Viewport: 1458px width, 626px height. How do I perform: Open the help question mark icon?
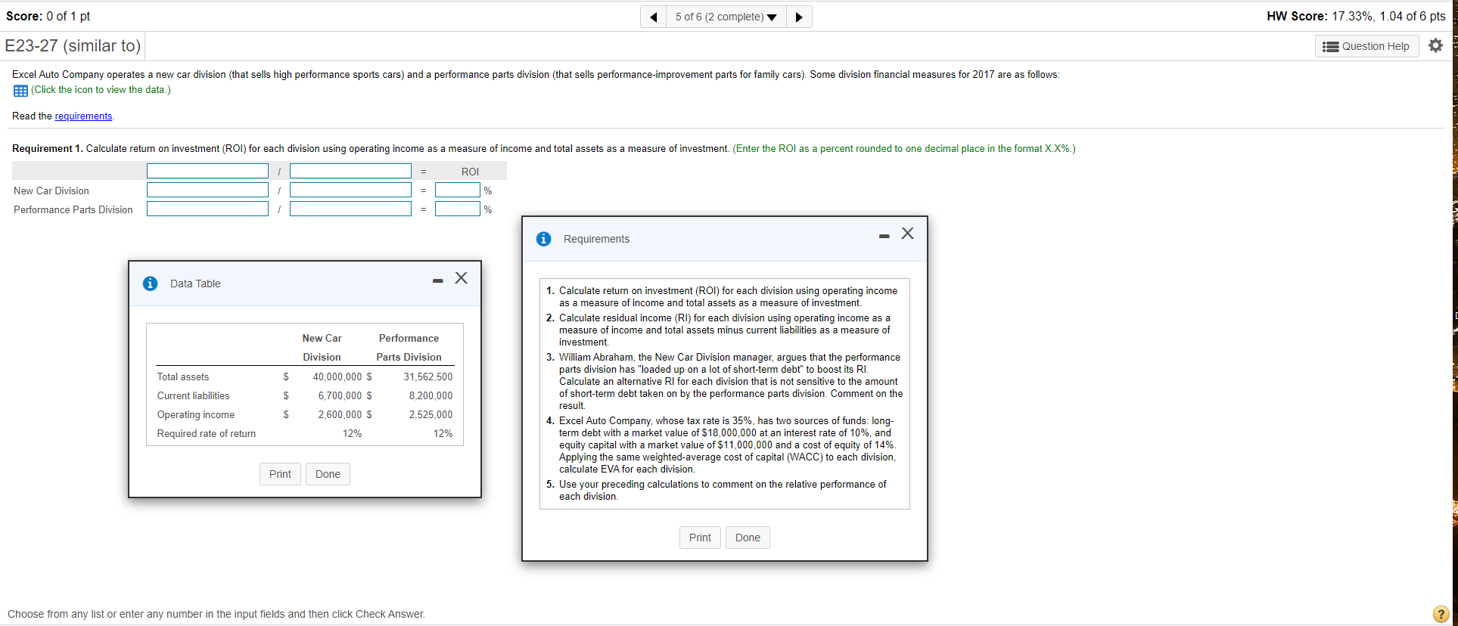1441,615
